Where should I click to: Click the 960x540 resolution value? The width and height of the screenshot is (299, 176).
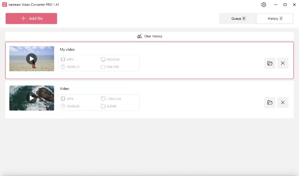(x=113, y=59)
